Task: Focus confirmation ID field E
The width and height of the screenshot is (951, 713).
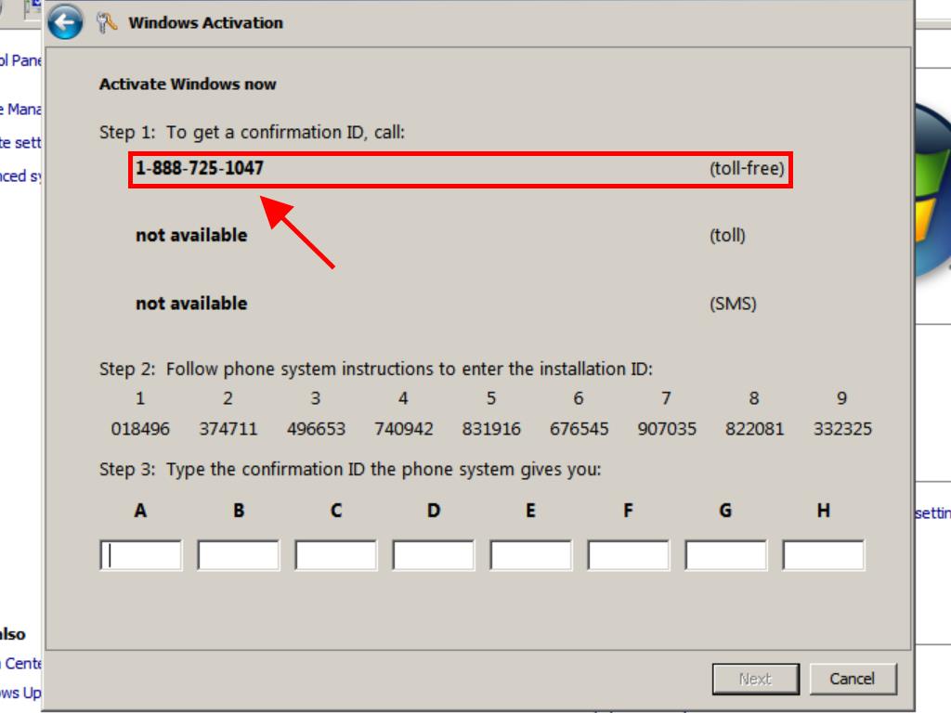Action: [530, 555]
